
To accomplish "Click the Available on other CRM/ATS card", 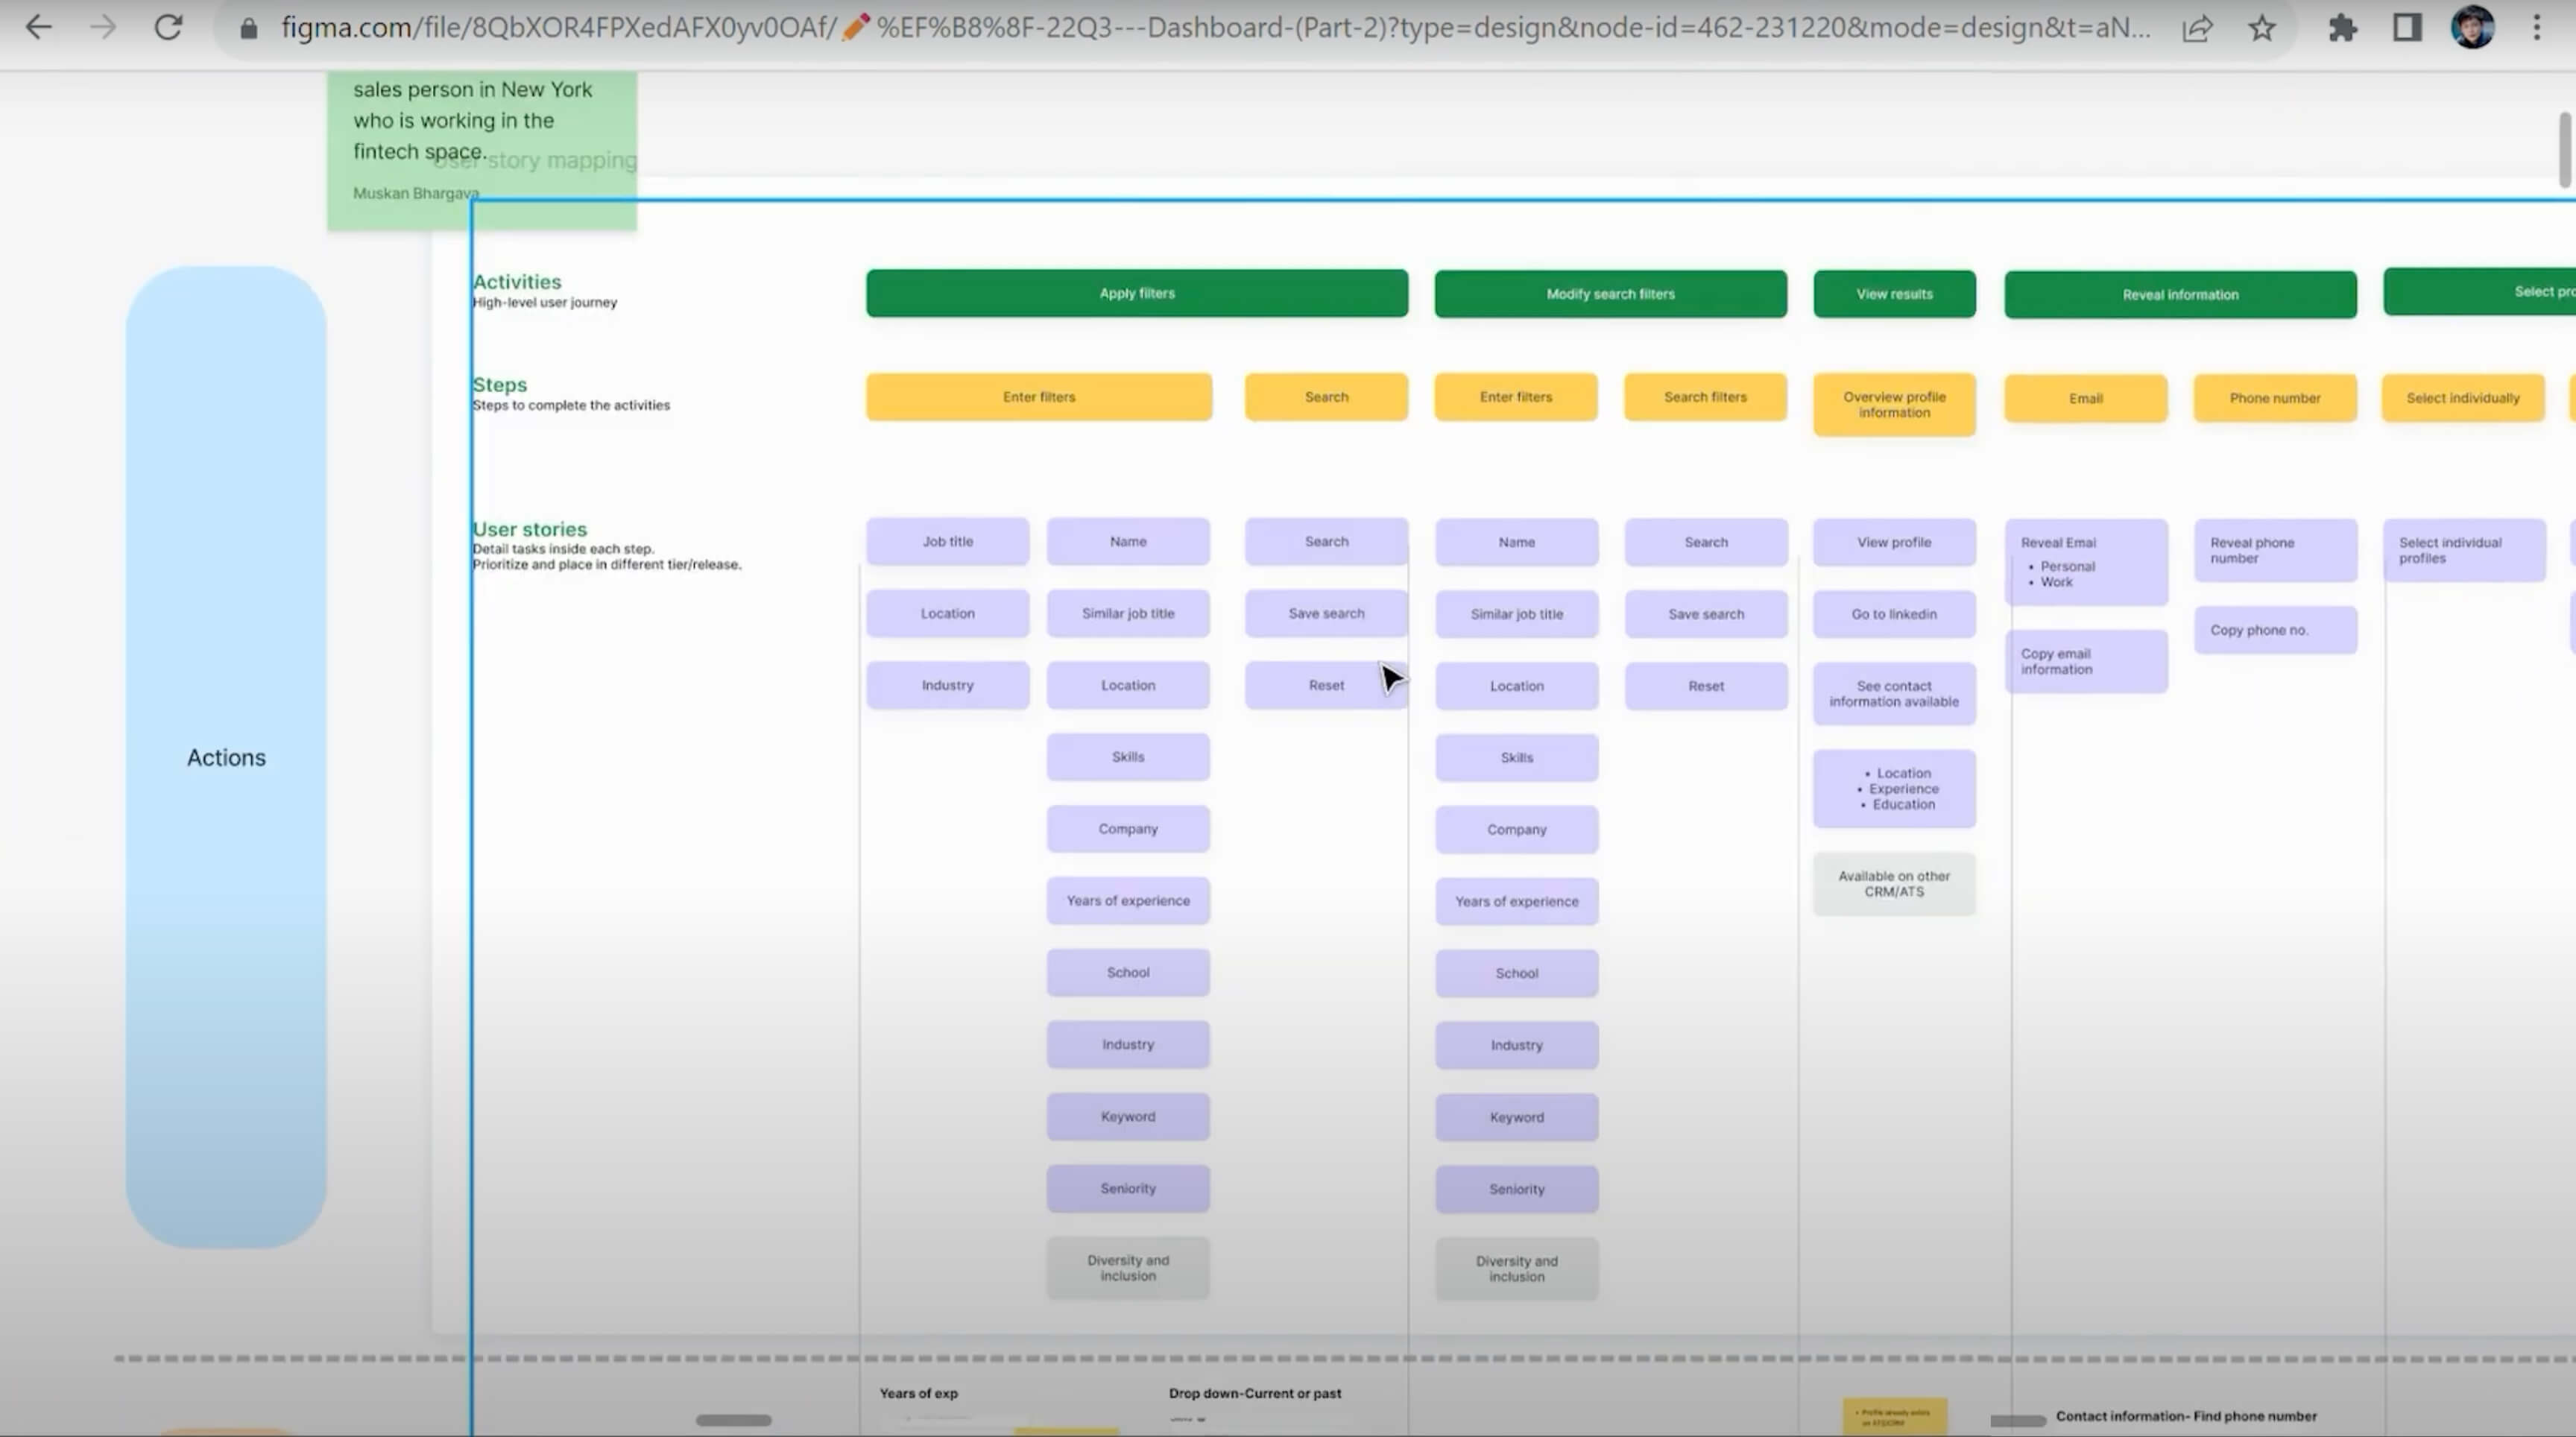I will 1893,884.
